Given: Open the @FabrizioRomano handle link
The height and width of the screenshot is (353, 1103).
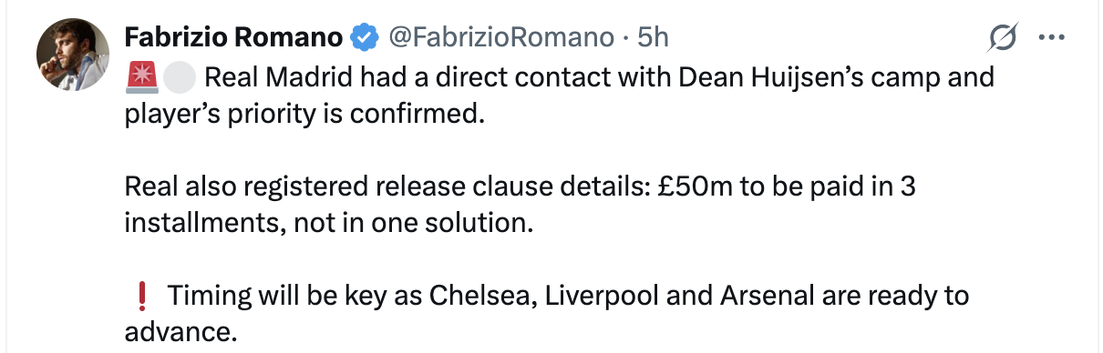Looking at the screenshot, I should click(501, 37).
